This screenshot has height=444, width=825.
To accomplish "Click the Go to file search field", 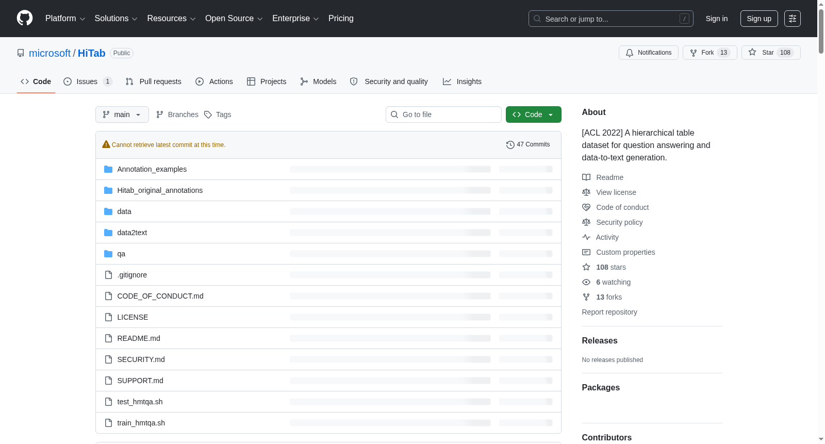I will [443, 114].
